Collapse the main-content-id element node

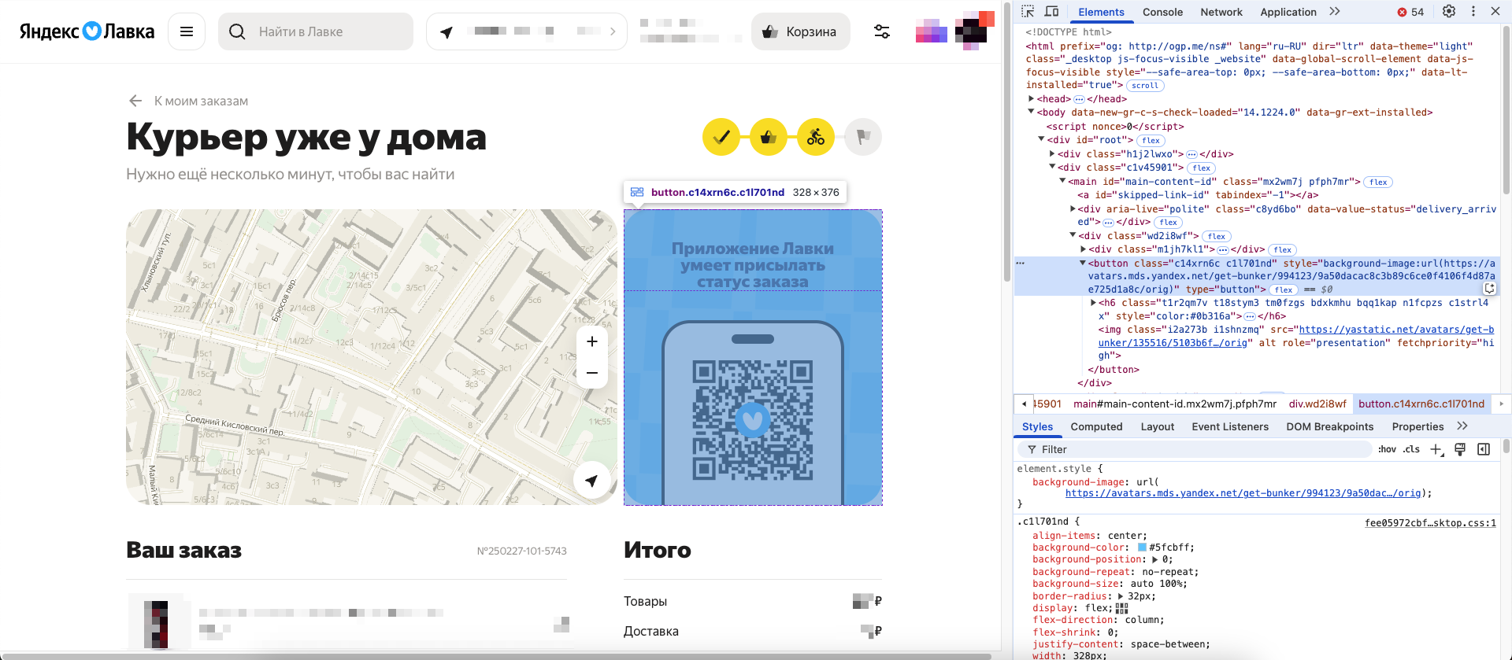1062,181
